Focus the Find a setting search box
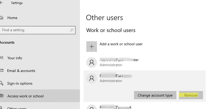Image resolution: width=211 pixels, height=109 pixels. pyautogui.click(x=38, y=30)
